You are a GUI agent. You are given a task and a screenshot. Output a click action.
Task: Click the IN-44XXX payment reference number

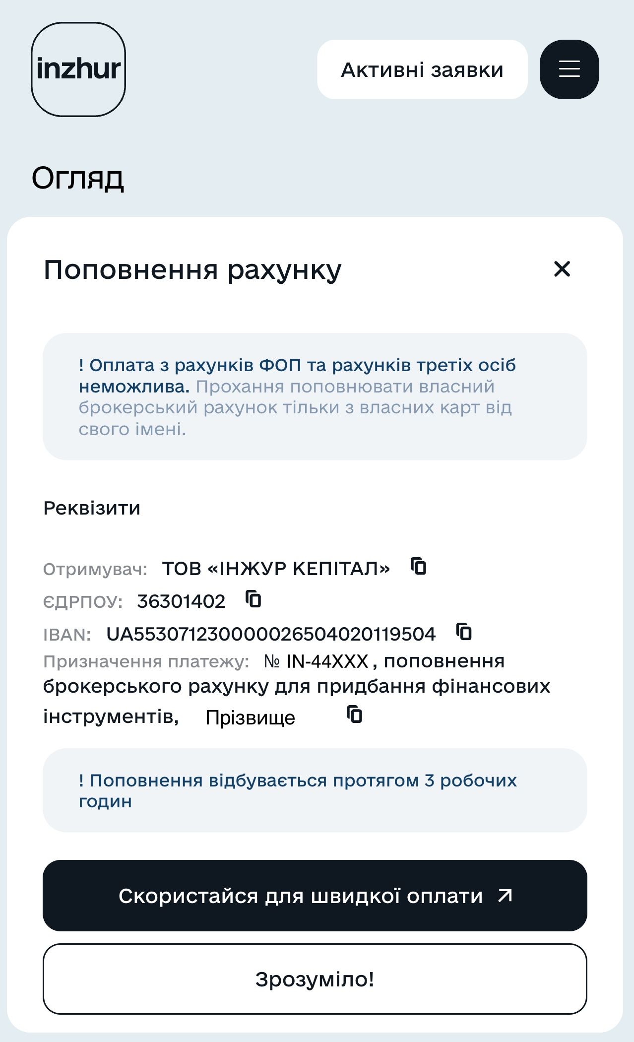[x=328, y=660]
